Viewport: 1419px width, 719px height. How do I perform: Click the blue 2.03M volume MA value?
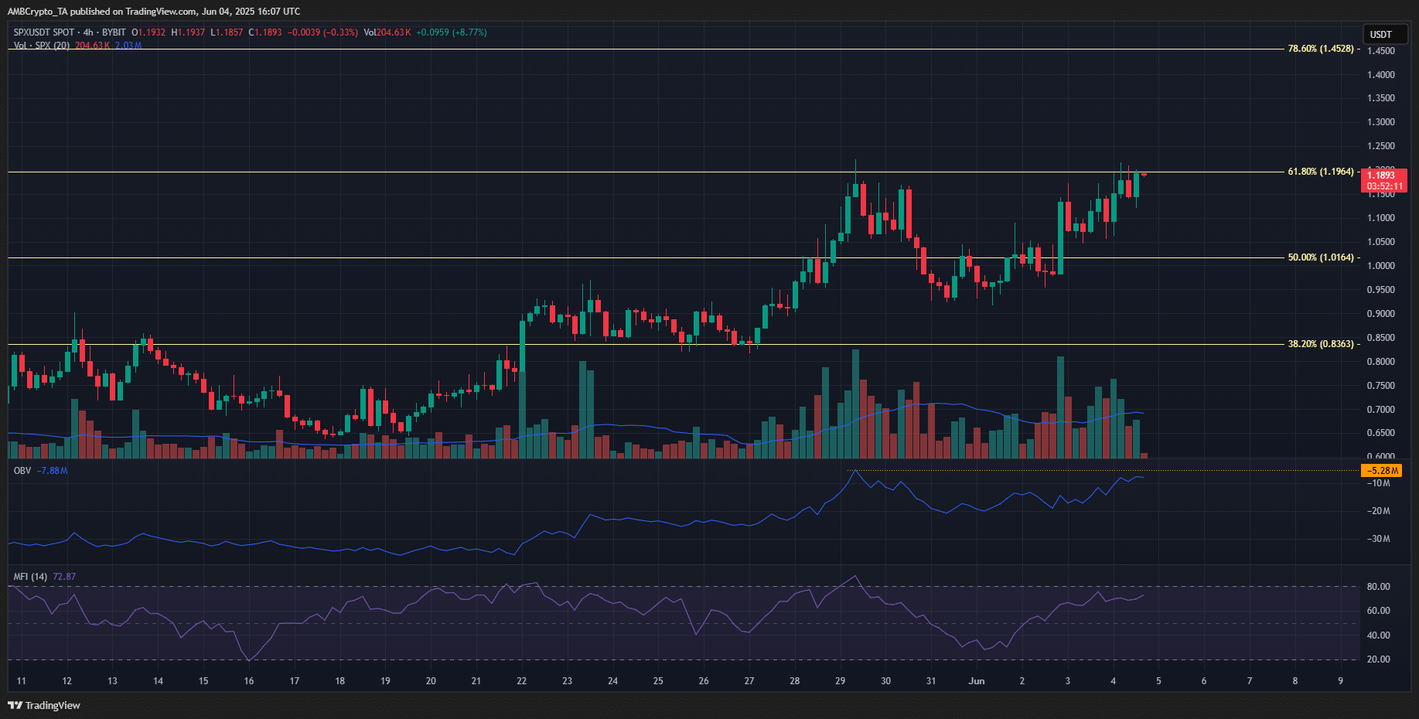tap(128, 46)
